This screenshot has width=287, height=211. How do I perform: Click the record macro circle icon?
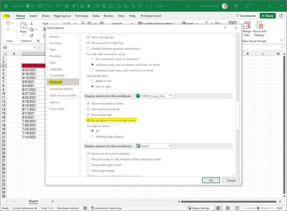pos(89,6)
